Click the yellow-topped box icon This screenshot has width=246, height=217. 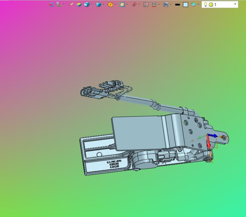click(x=79, y=5)
